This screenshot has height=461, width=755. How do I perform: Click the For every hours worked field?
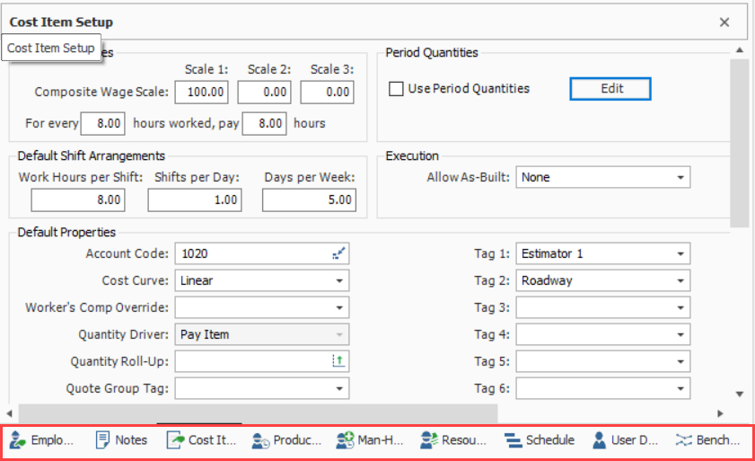click(x=103, y=123)
